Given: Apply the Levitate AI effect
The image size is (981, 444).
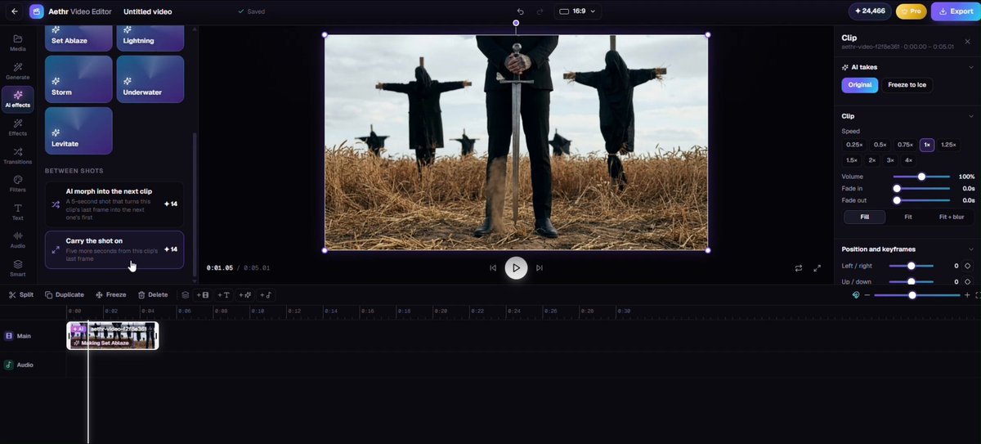Looking at the screenshot, I should coord(78,131).
